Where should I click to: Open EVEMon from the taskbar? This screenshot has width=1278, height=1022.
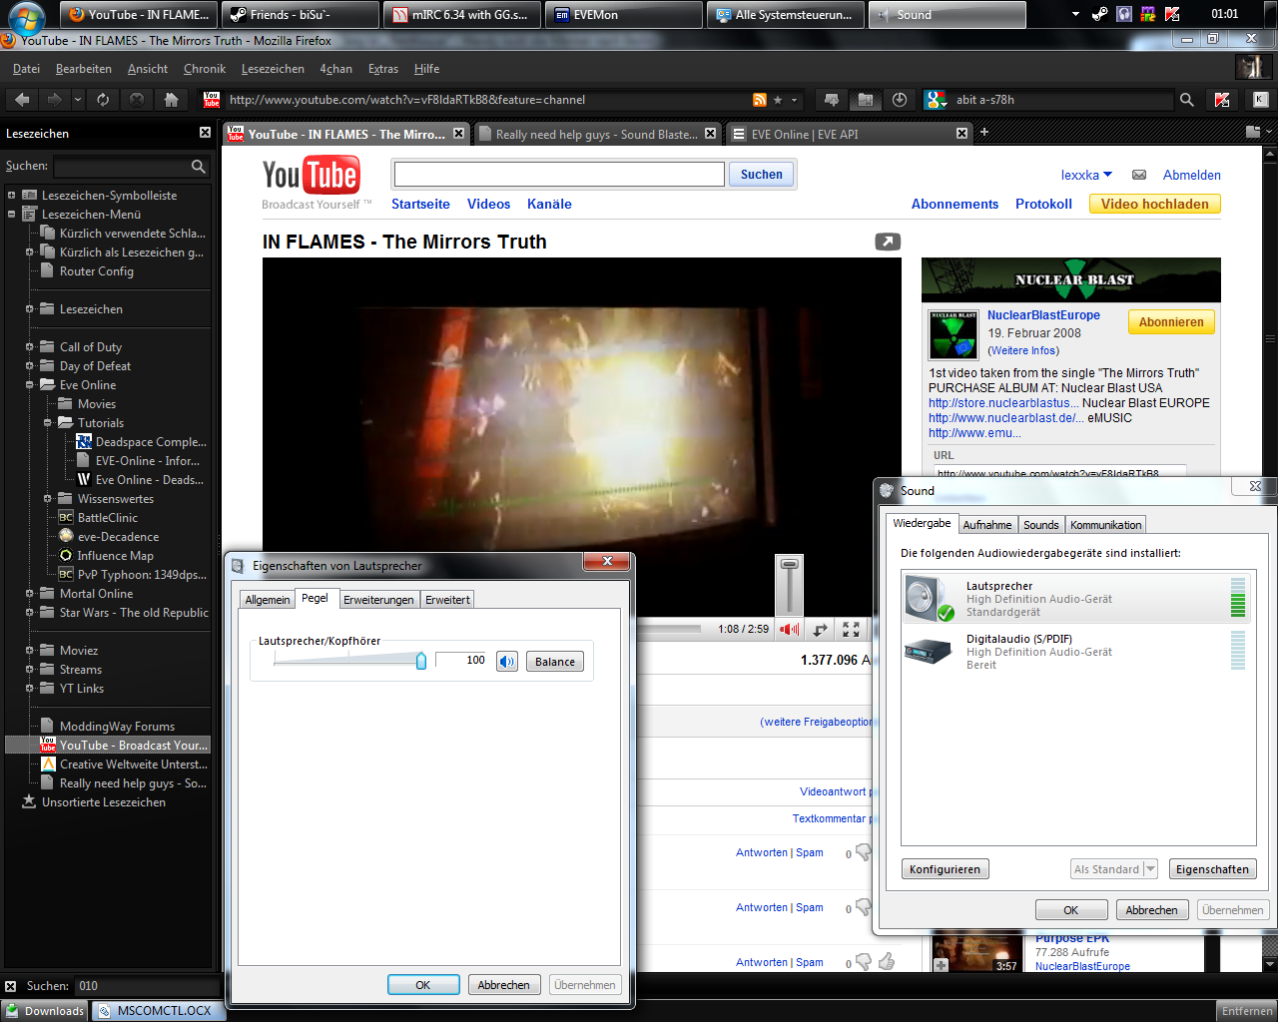[x=624, y=15]
